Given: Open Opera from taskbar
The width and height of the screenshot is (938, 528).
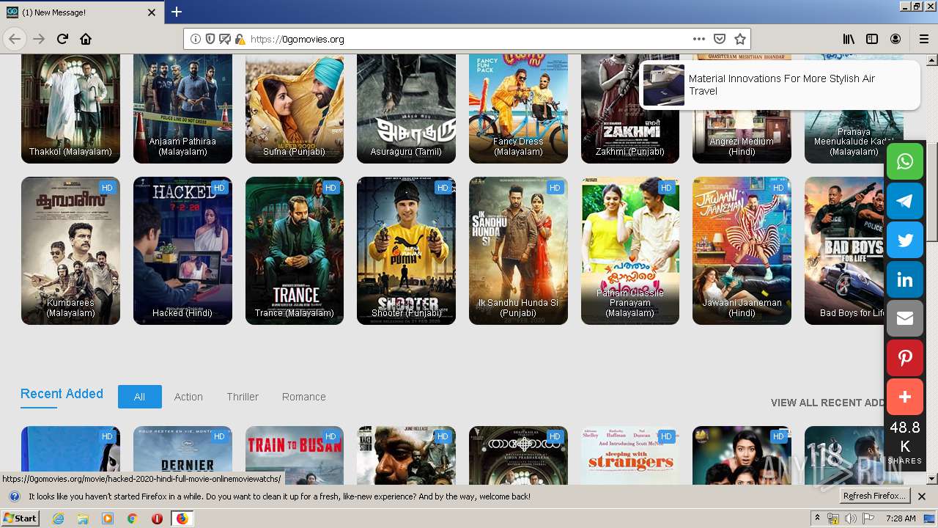Looking at the screenshot, I should [157, 518].
